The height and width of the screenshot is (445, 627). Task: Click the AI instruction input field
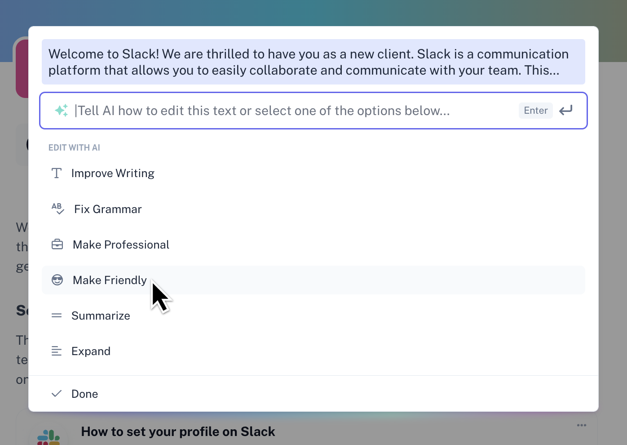pyautogui.click(x=269, y=111)
